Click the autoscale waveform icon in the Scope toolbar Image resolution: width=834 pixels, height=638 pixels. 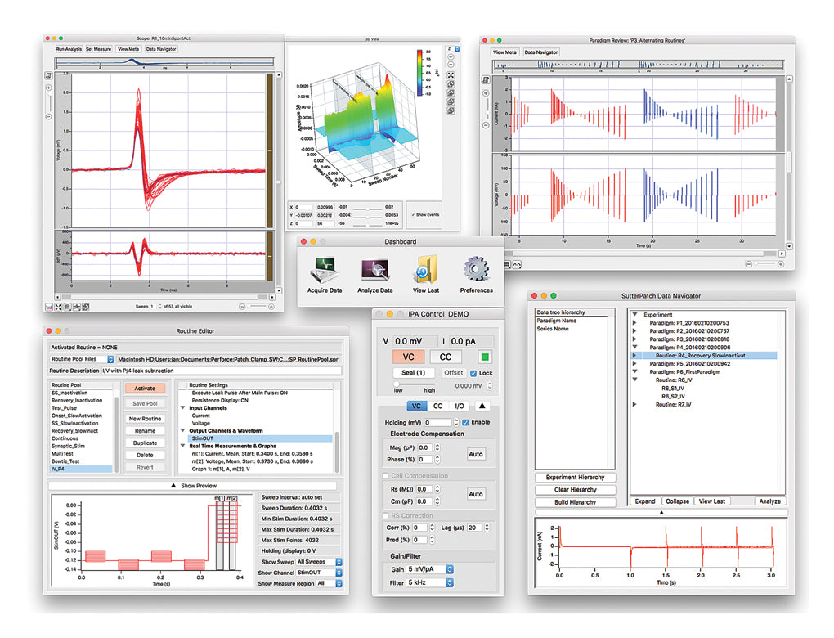(49, 307)
